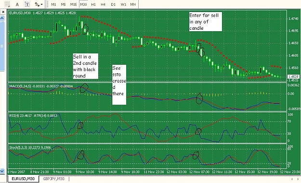Open the Arrows objects dropdown
The height and width of the screenshot is (183, 301).
point(39,4)
